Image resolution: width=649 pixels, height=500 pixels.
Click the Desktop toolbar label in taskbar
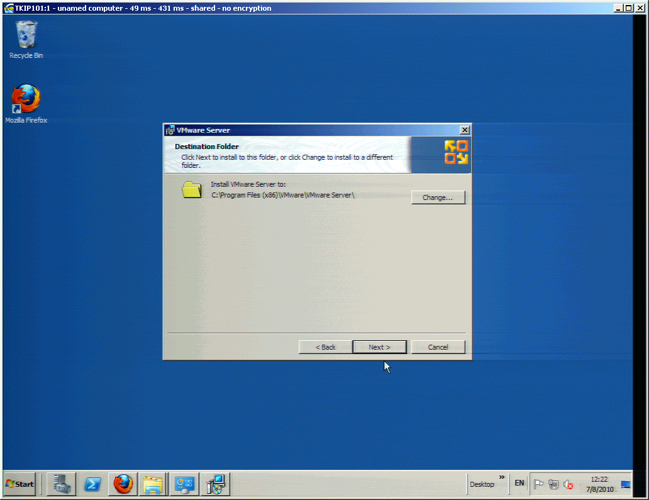point(482,484)
